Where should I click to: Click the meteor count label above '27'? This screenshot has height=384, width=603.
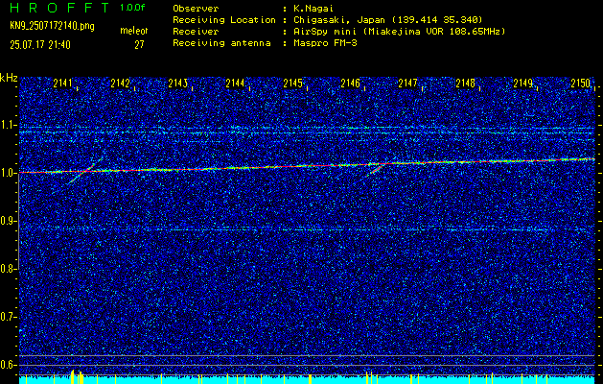134,31
